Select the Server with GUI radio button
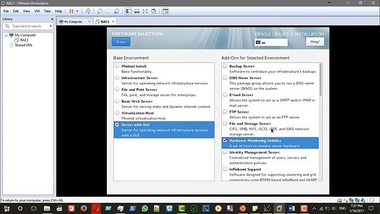 (x=117, y=124)
